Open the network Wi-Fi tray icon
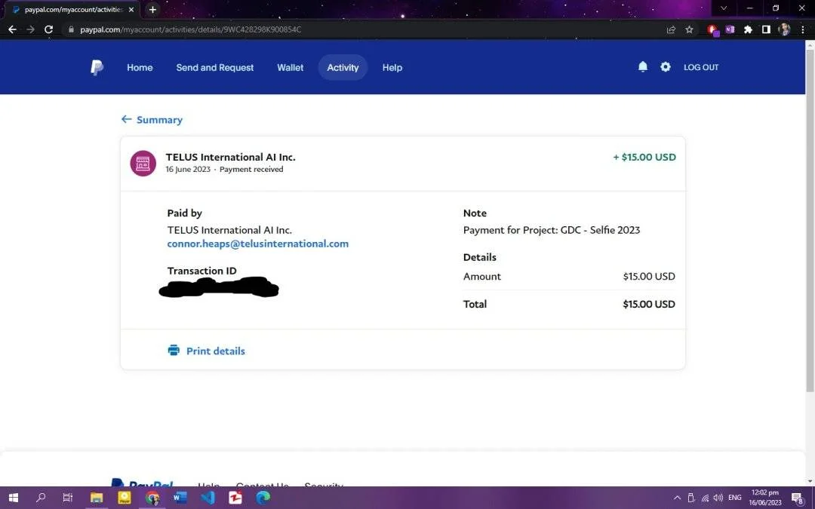The image size is (815, 509). [x=705, y=498]
